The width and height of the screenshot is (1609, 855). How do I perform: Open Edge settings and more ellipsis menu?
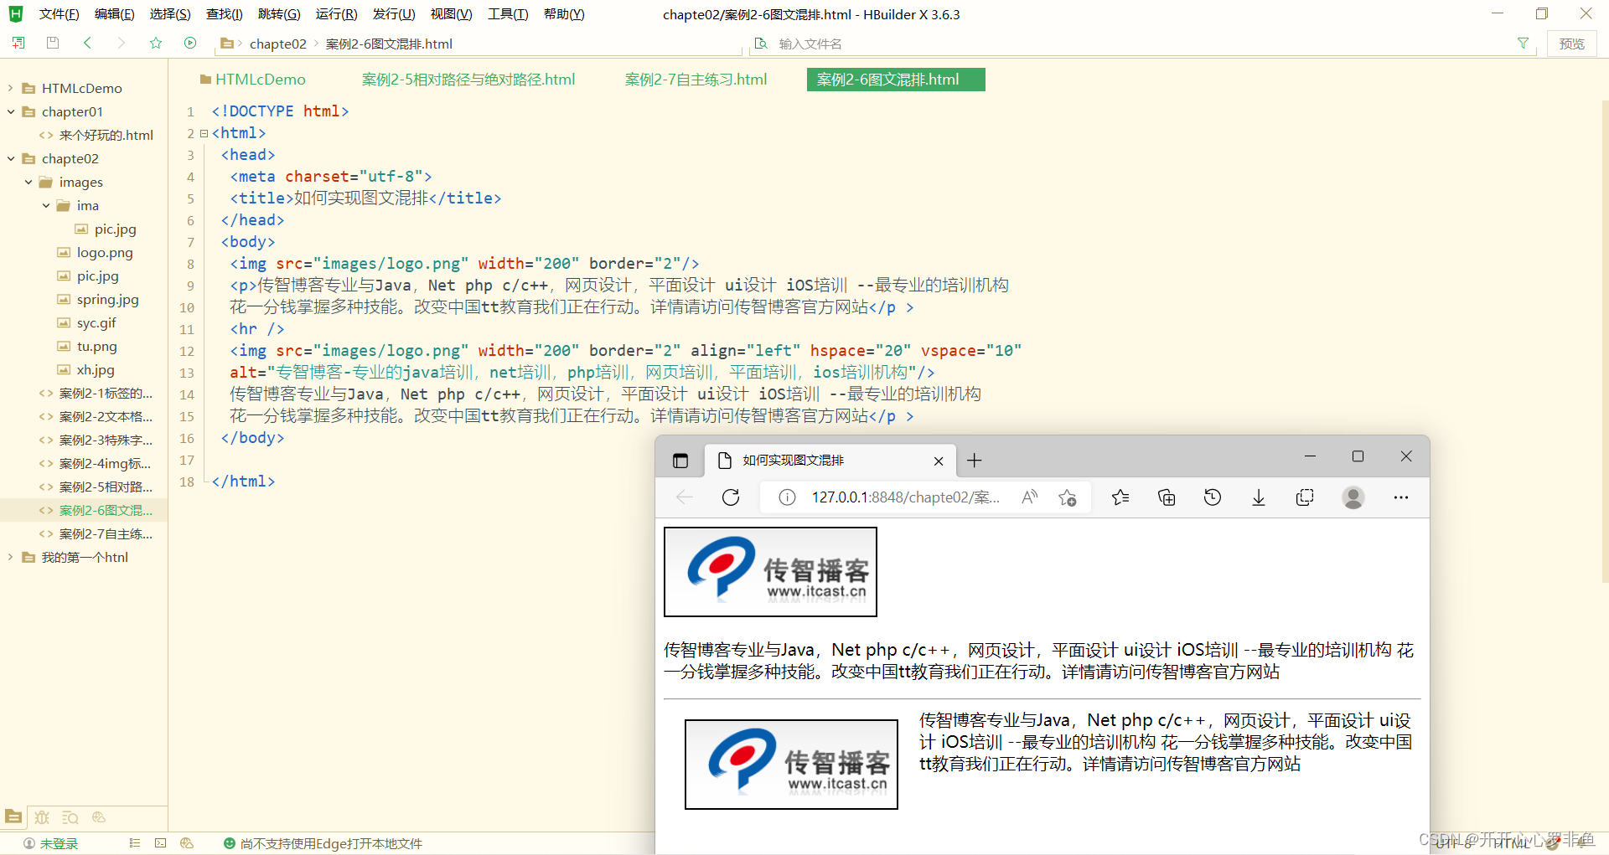point(1400,497)
